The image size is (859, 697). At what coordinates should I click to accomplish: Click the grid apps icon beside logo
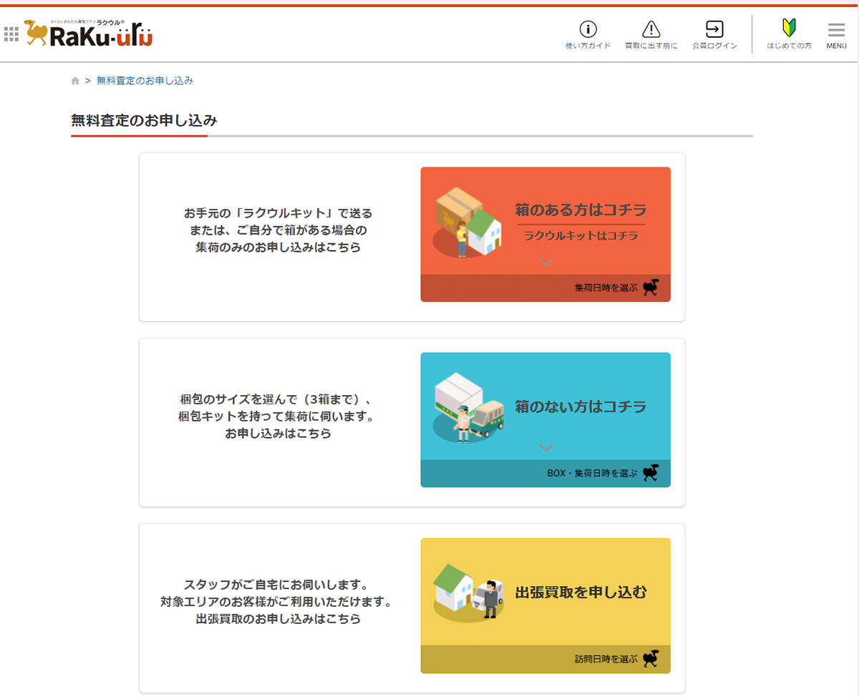tap(11, 34)
